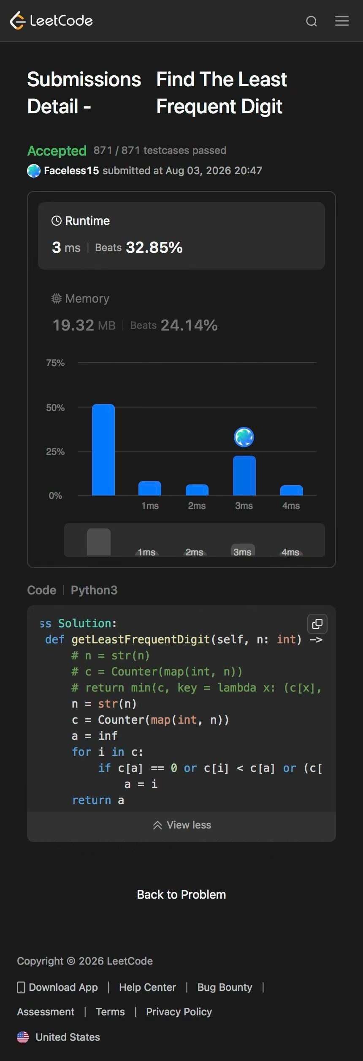363x1061 pixels.
Task: Click the Faceless15 avatar next to username
Action: coord(34,171)
